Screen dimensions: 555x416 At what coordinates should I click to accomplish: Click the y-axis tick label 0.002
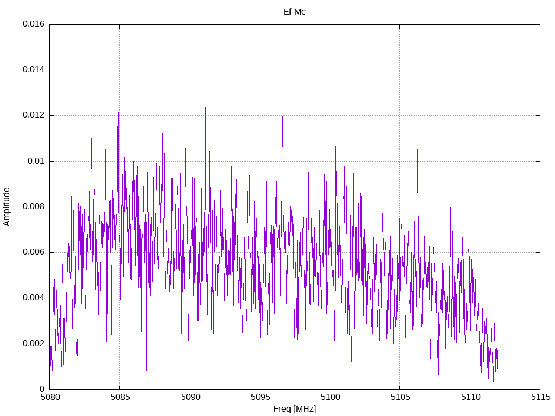point(34,344)
